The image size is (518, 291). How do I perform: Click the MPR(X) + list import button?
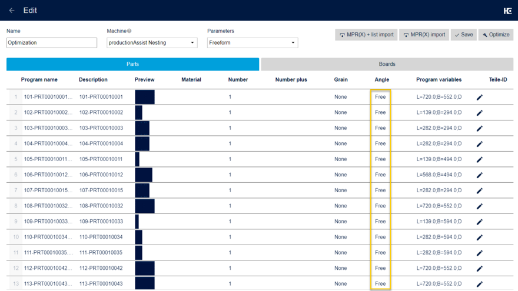[x=366, y=35]
